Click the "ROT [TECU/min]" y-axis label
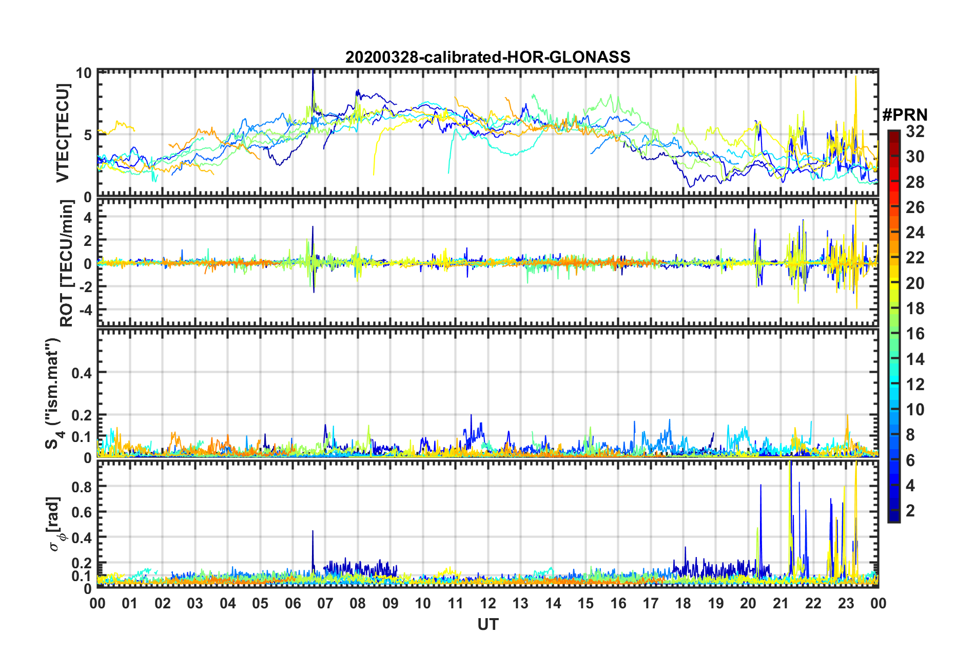This screenshot has width=976, height=653. pyautogui.click(x=66, y=263)
